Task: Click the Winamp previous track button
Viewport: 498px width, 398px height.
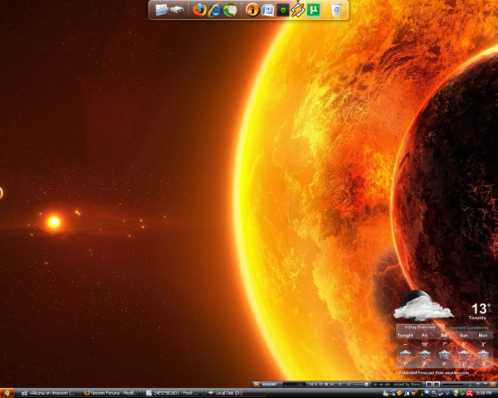Action: pos(311,385)
